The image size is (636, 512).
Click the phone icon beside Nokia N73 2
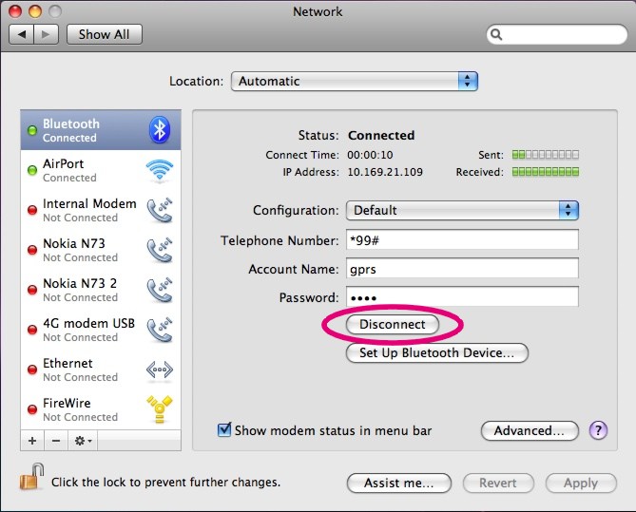pos(160,290)
